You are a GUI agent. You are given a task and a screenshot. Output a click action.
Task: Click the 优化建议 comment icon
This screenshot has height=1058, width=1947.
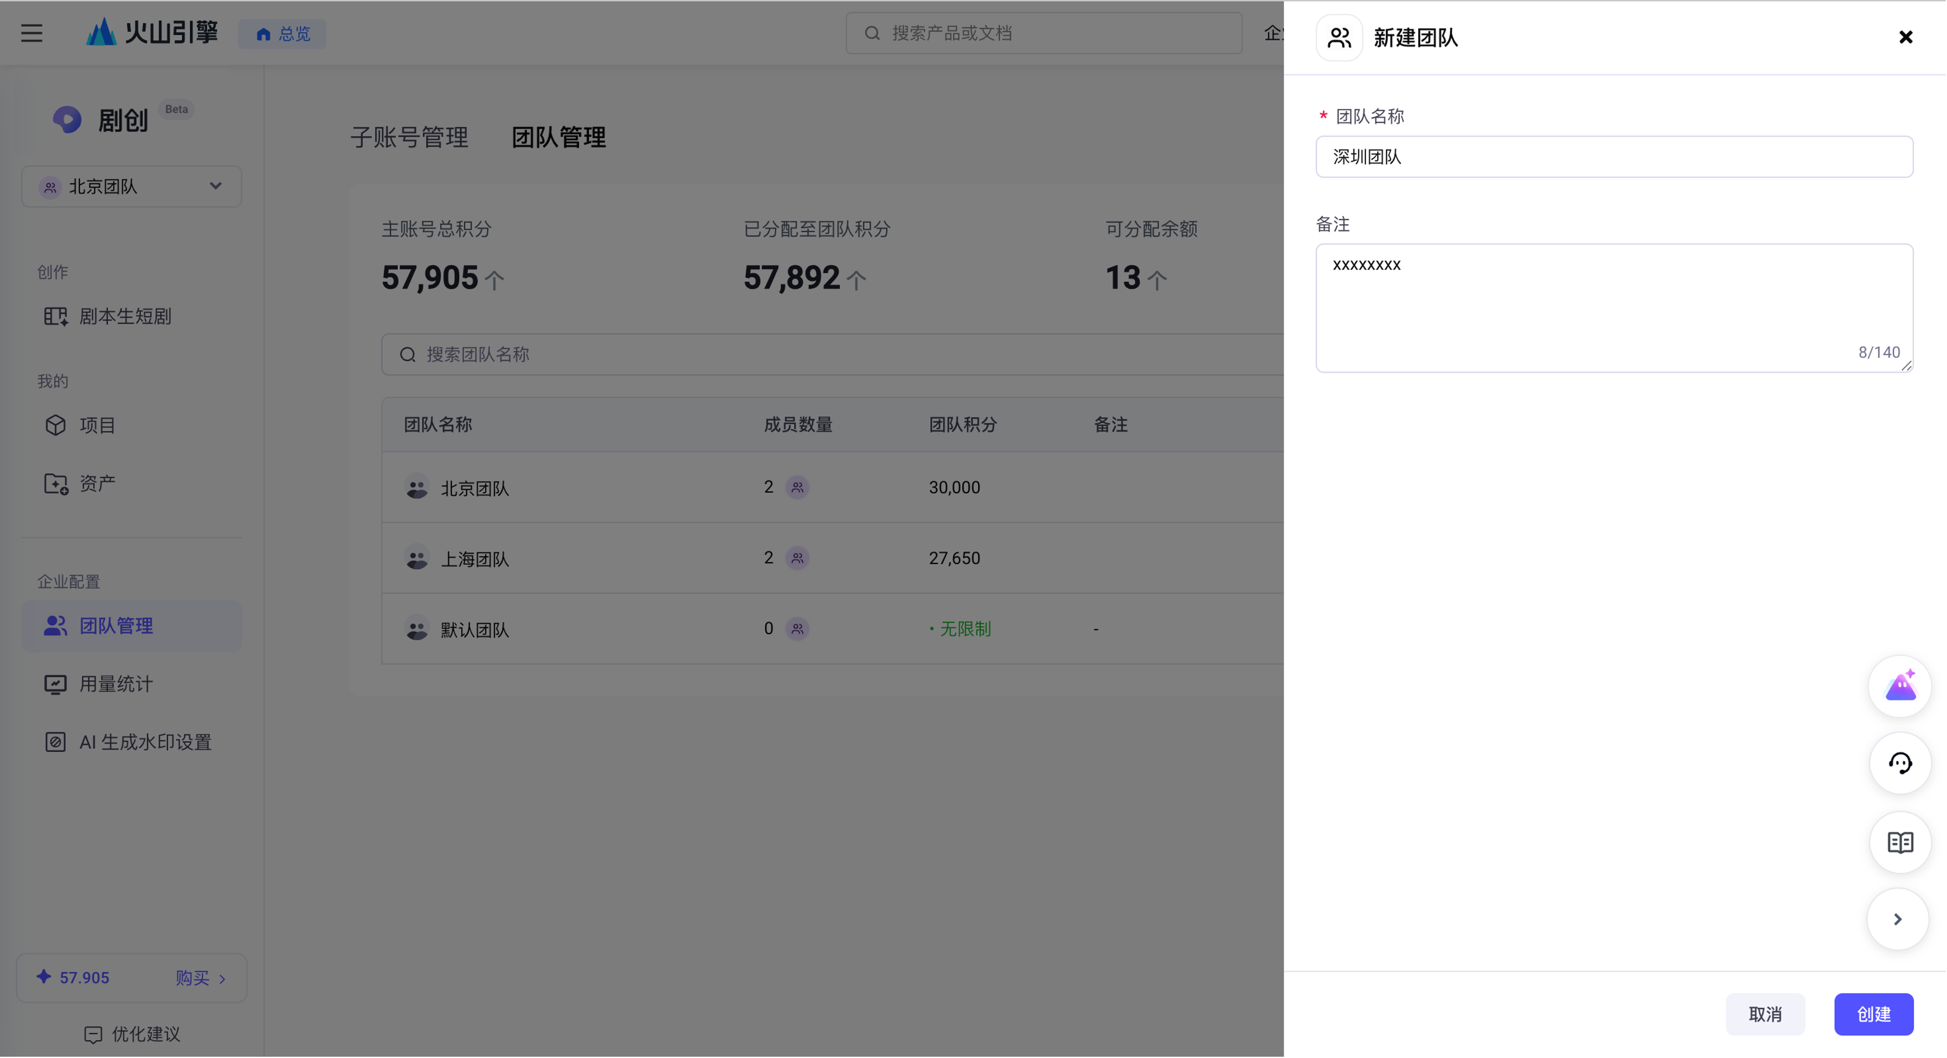(x=93, y=1035)
